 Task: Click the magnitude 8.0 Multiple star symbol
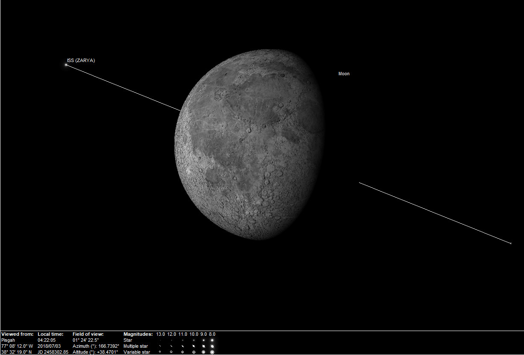[212, 346]
